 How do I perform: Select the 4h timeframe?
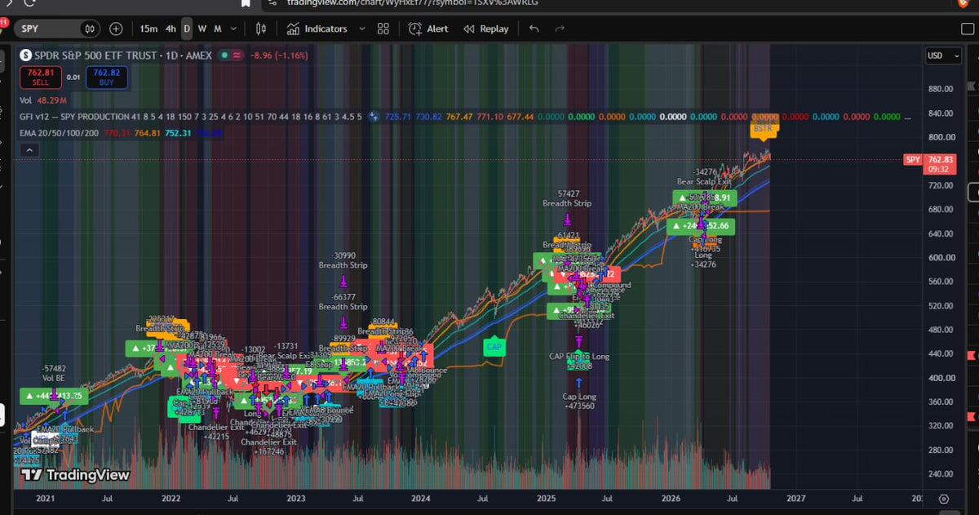171,29
